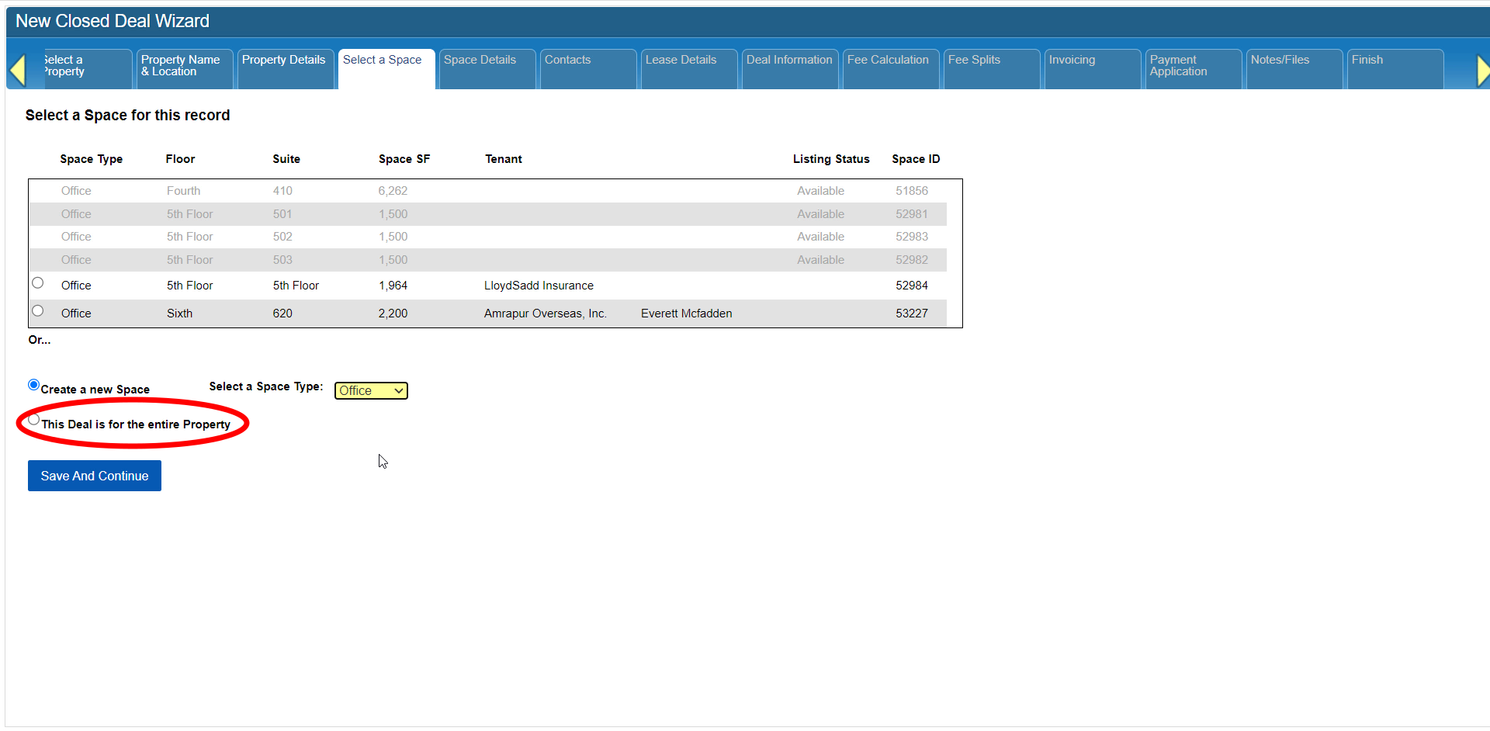Switch to the Deal Information tab

tap(788, 61)
